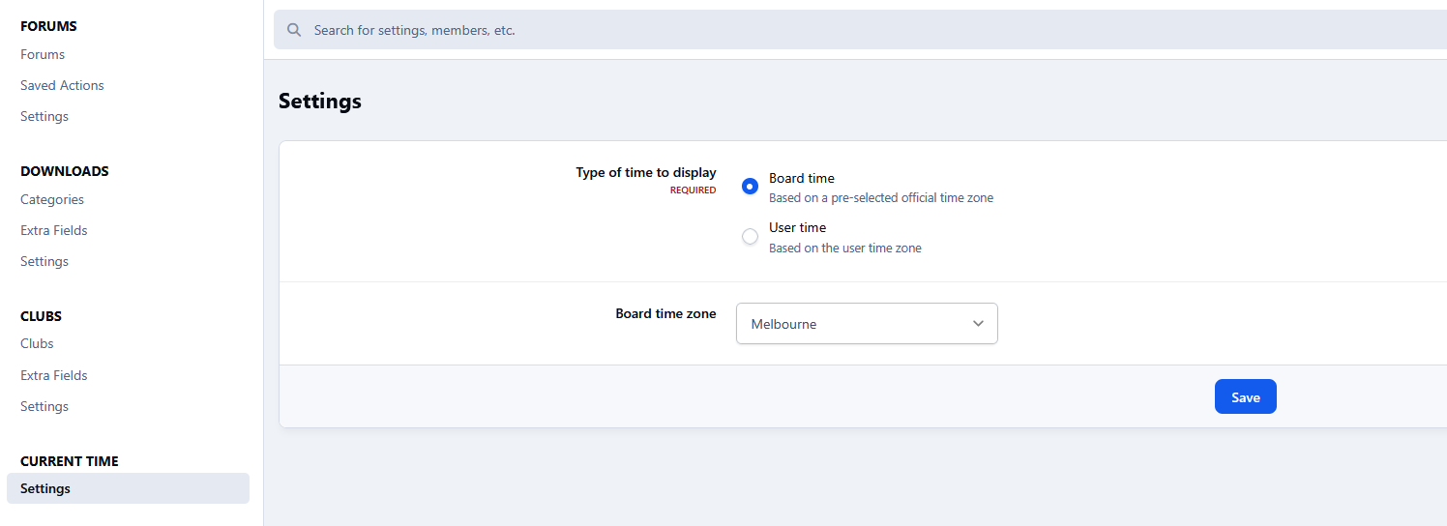Open Extra Fields under Clubs
The image size is (1447, 526).
54,375
